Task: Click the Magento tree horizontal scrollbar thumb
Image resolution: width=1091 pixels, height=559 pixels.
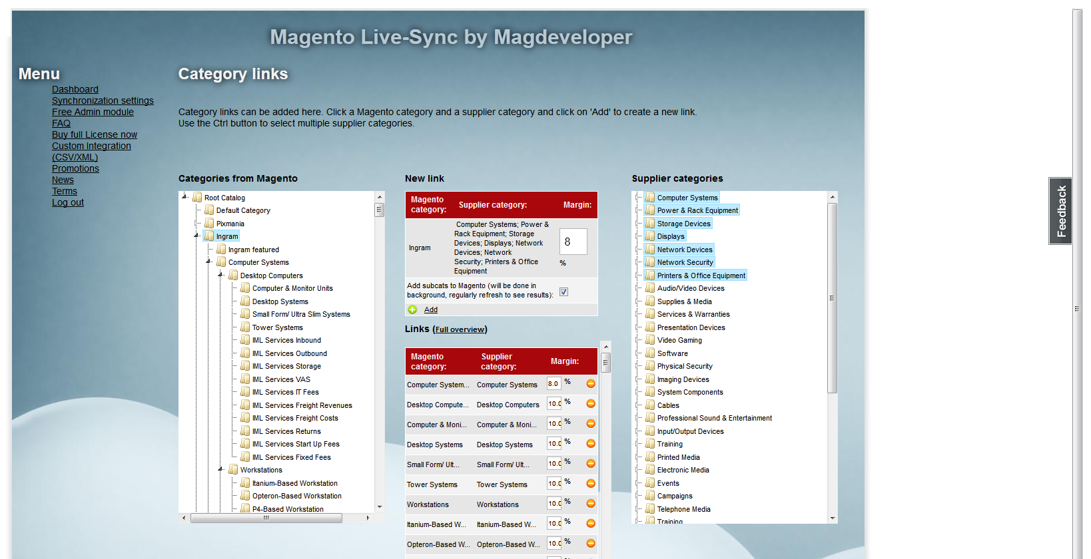Action: [x=266, y=518]
